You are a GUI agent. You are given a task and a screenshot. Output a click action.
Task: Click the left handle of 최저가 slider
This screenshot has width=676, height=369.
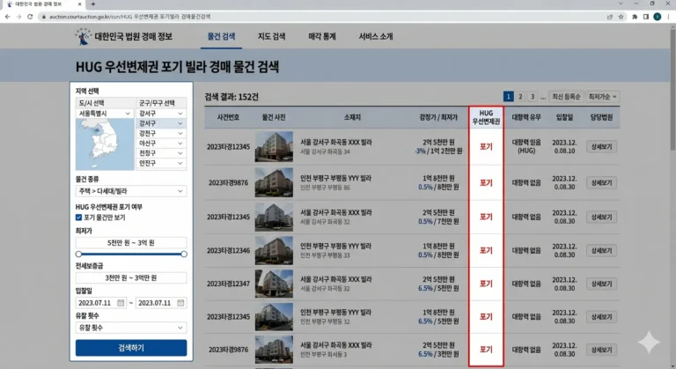[78, 255]
